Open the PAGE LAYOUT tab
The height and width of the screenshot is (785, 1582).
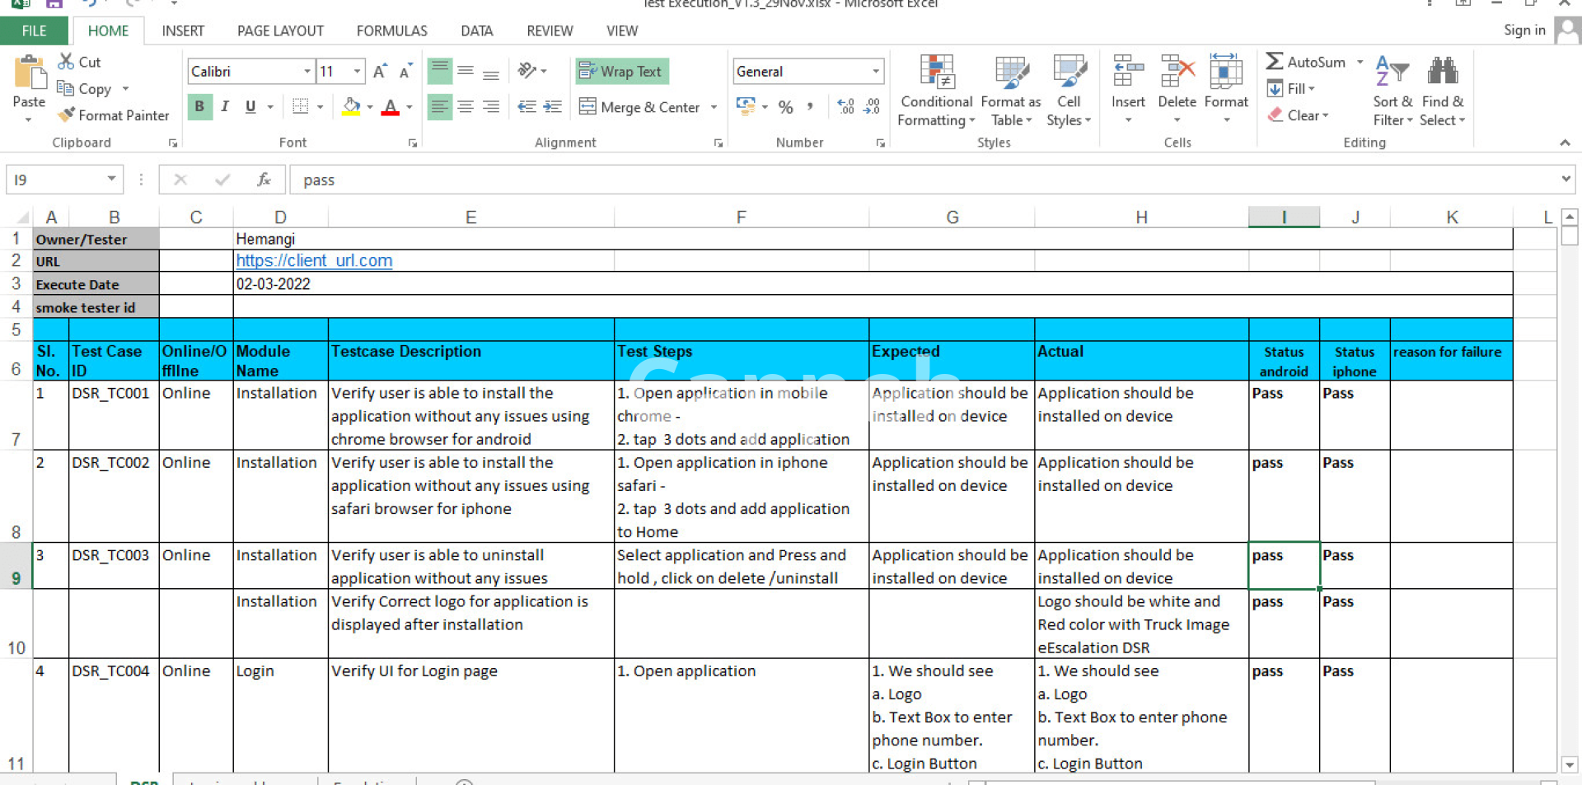(280, 30)
